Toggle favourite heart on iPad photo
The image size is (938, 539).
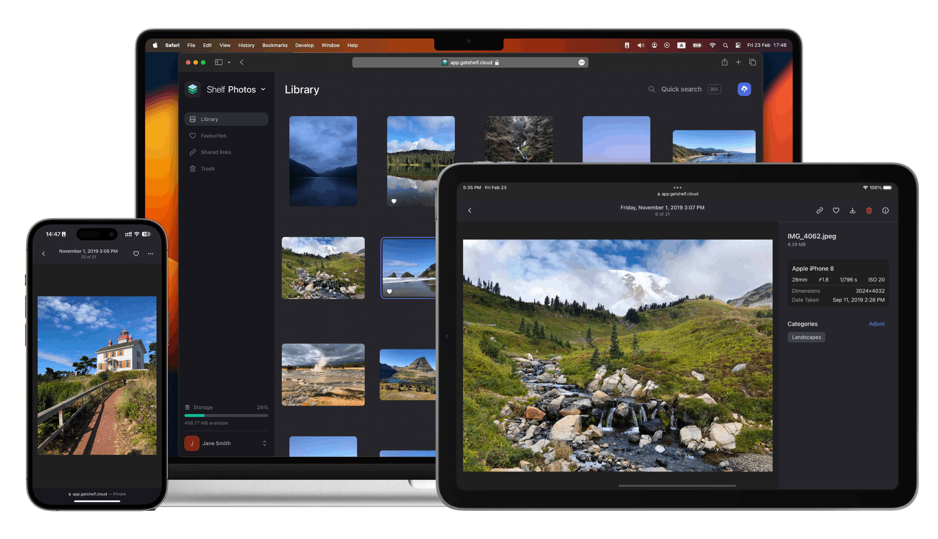[x=836, y=210]
